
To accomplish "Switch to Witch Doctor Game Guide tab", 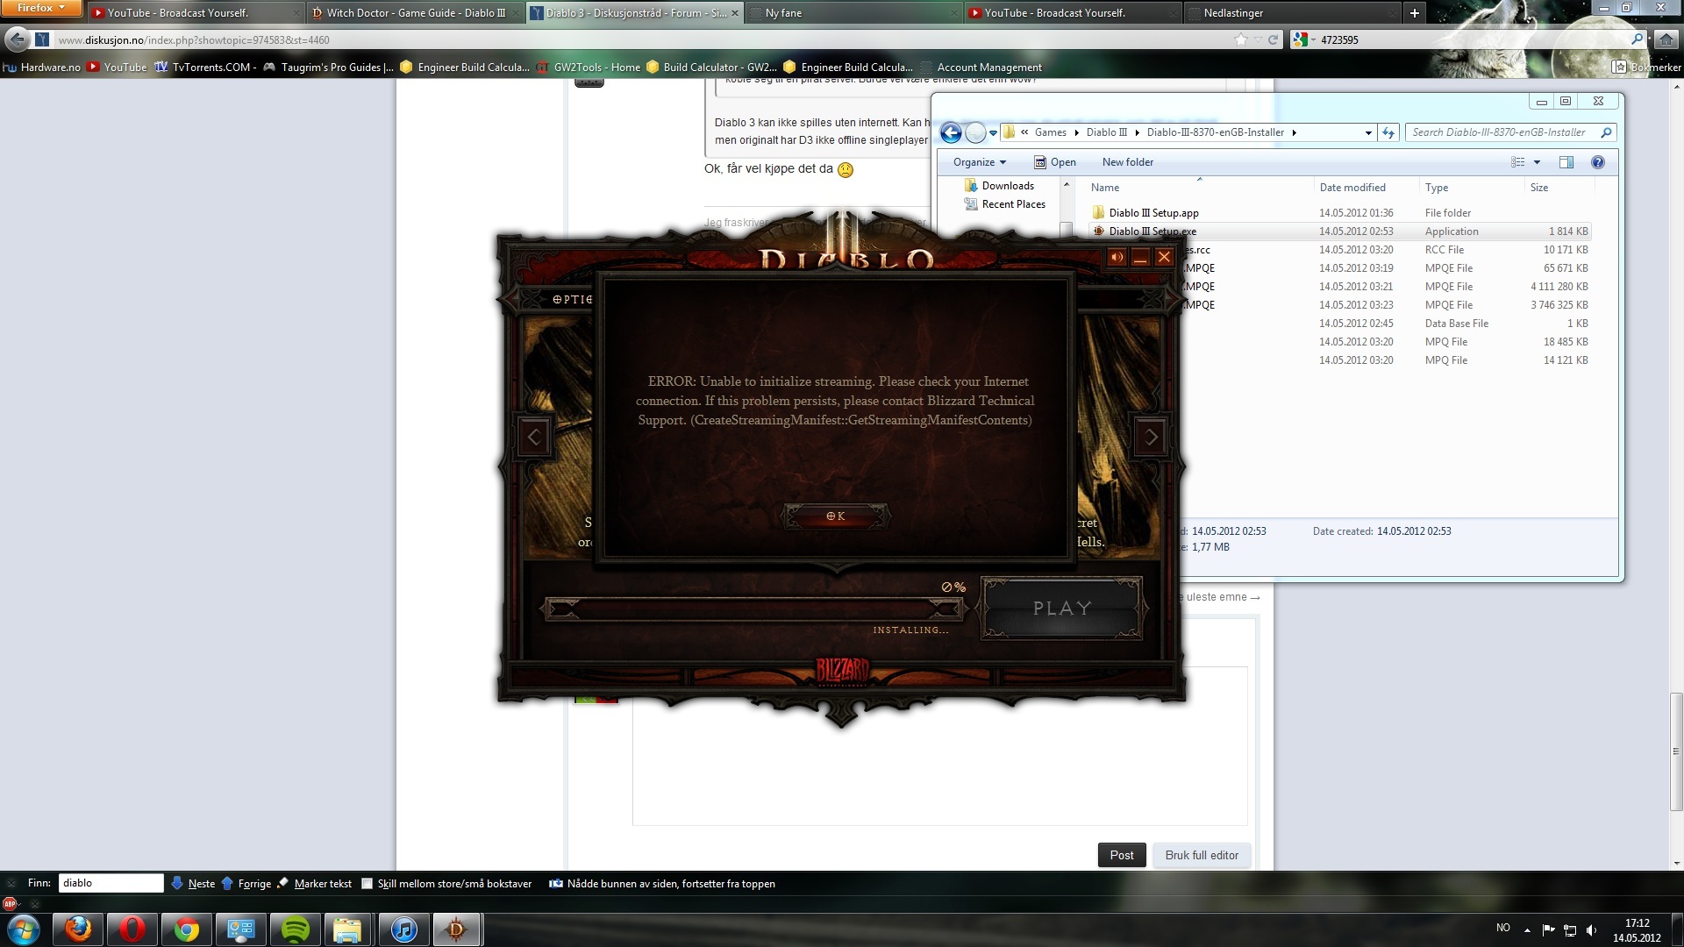I will pos(414,13).
